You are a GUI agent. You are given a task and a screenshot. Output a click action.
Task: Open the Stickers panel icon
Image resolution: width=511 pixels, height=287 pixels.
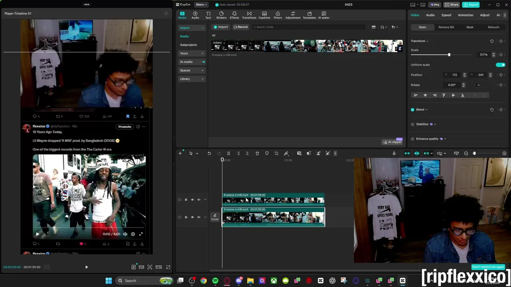click(221, 15)
